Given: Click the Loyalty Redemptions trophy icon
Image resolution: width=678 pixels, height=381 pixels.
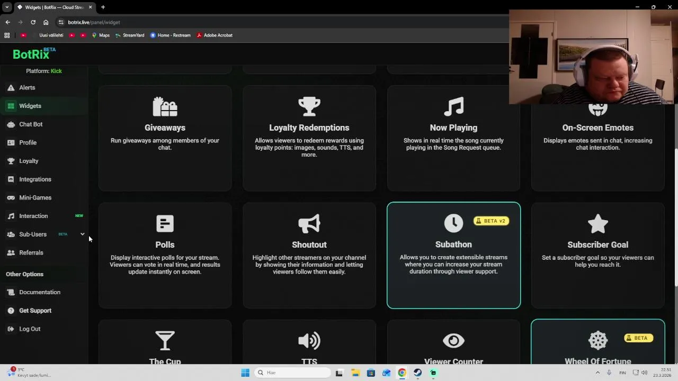Looking at the screenshot, I should point(309,106).
